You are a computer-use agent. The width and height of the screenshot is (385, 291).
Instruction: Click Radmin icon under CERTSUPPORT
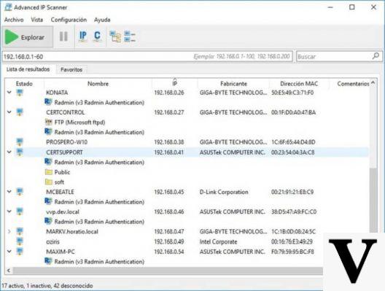point(48,162)
